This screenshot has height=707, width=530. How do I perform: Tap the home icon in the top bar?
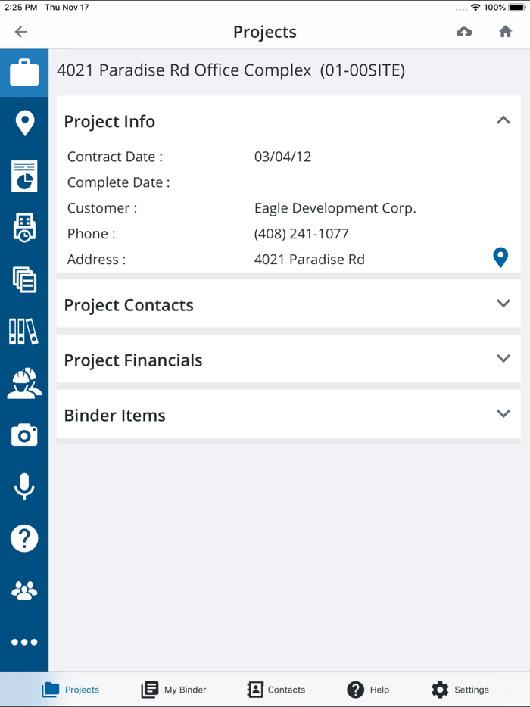pos(505,32)
